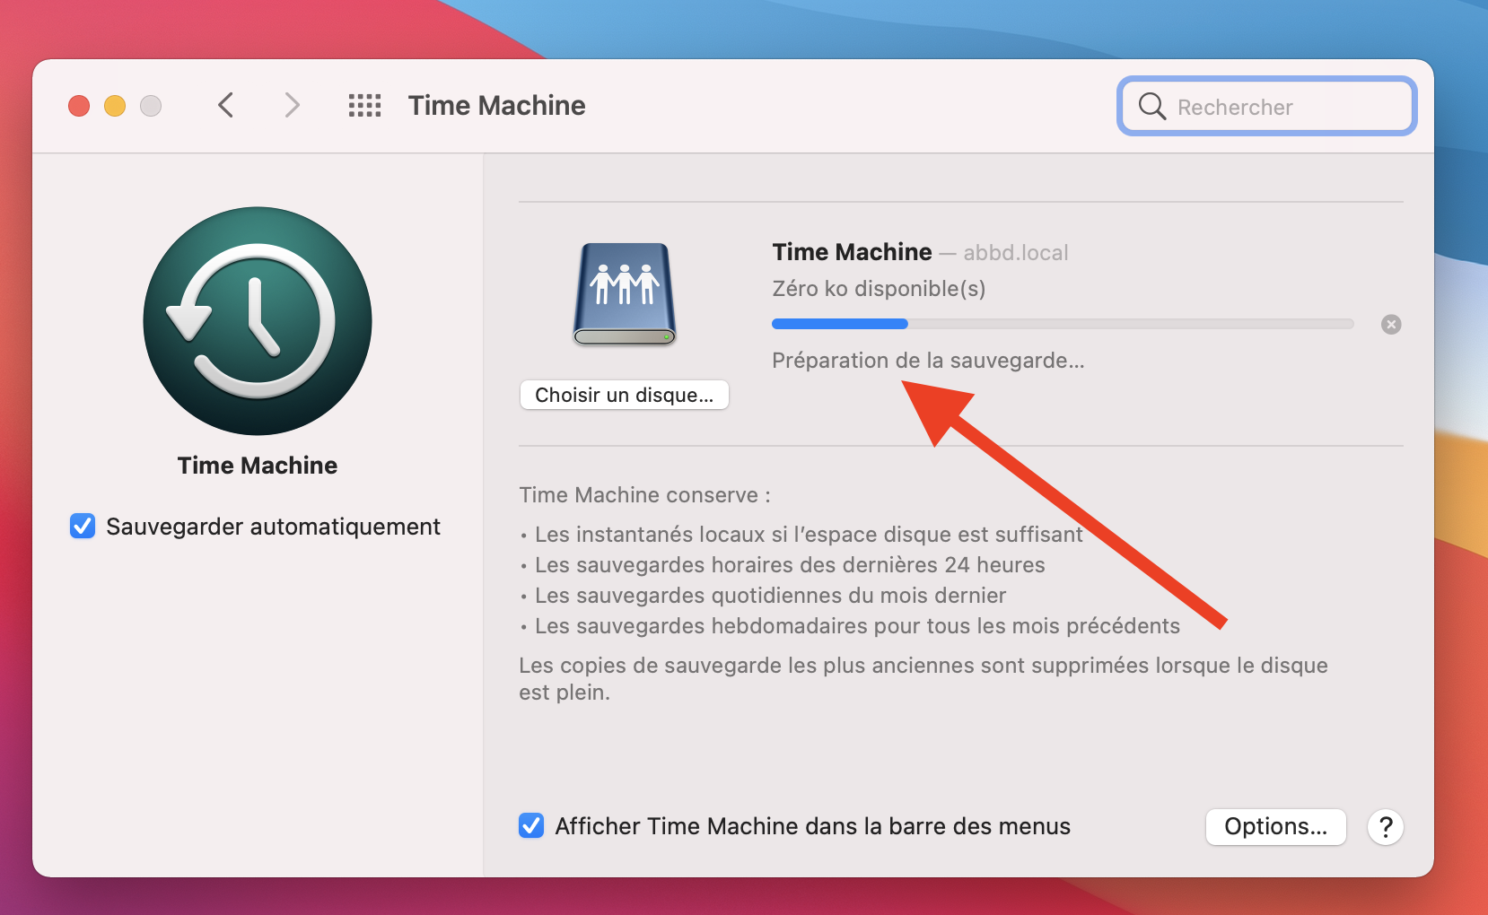Image resolution: width=1488 pixels, height=915 pixels.
Task: Click the network backup disk icon
Action: [625, 294]
